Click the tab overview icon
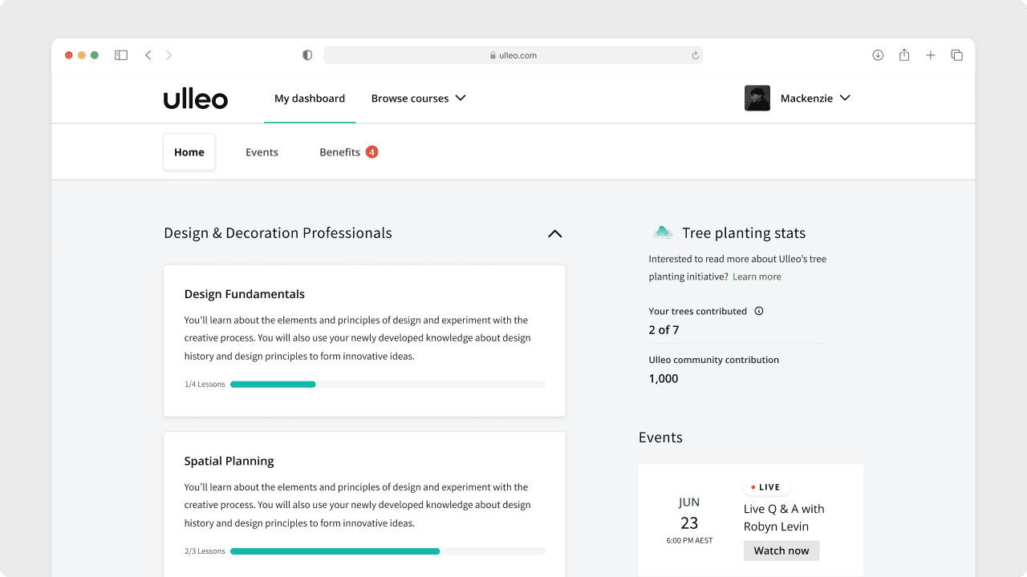Viewport: 1027px width, 577px height. coord(956,54)
